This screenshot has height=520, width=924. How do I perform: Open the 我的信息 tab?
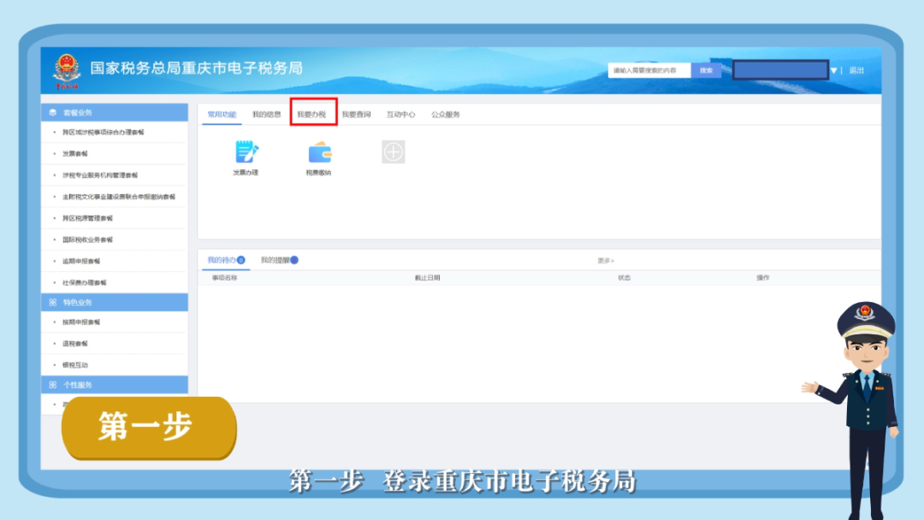[266, 115]
